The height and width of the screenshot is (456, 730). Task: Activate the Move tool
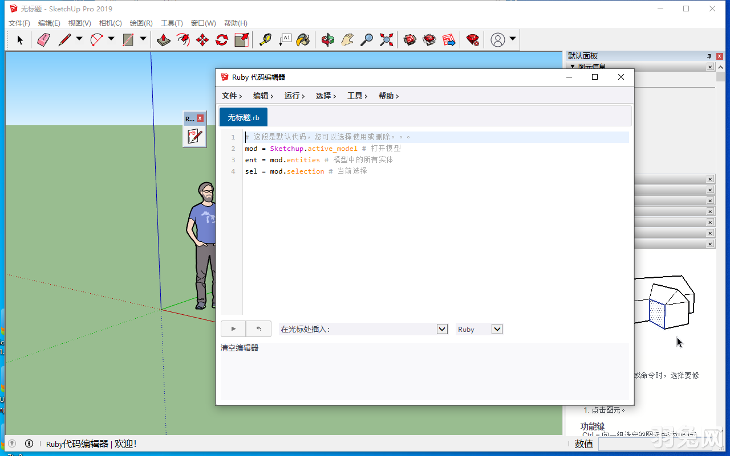pos(204,39)
